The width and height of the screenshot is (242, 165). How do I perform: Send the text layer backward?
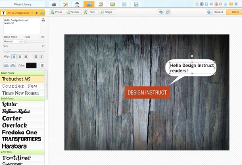pos(13,66)
